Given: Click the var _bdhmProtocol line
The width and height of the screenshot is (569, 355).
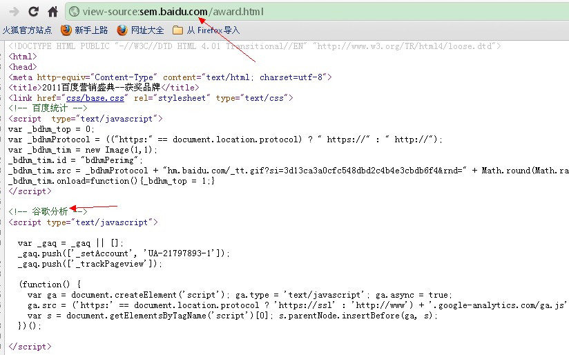Looking at the screenshot, I should pos(225,140).
